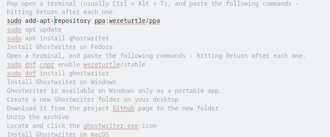
Task: Click "Install Ghostwriter on macOS" heading
Action: pos(58,134)
